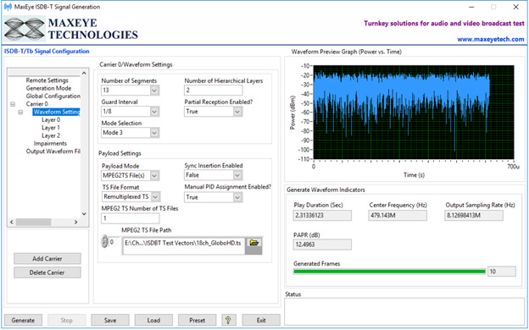The height and width of the screenshot is (330, 529).
Task: Click the Stop button
Action: tap(66, 320)
